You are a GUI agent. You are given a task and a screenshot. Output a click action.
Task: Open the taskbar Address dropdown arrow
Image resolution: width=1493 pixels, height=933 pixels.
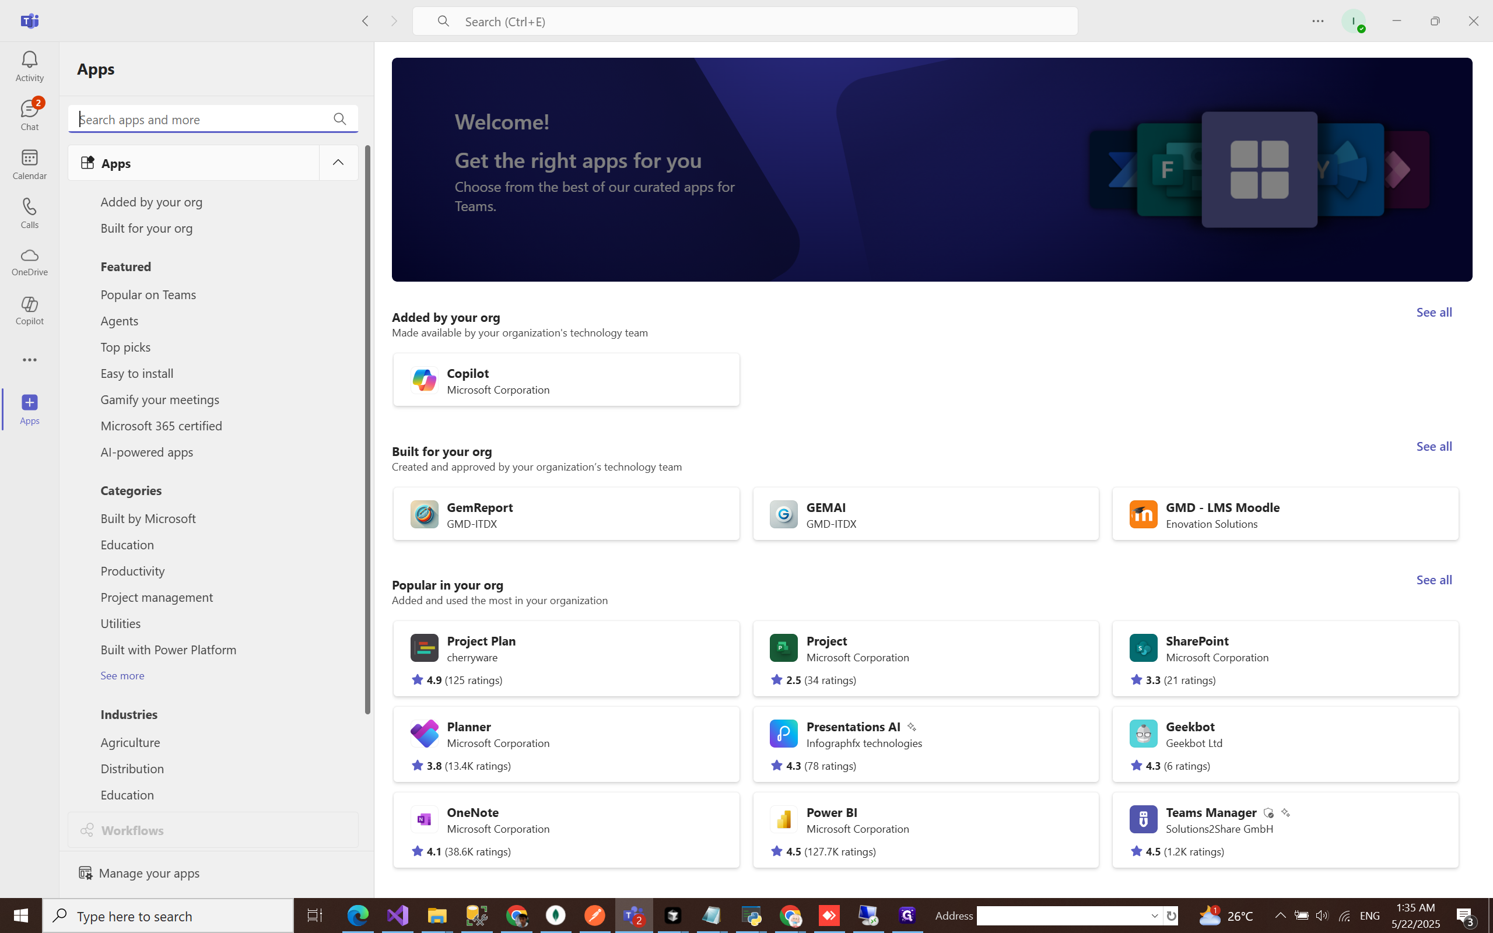1154,916
